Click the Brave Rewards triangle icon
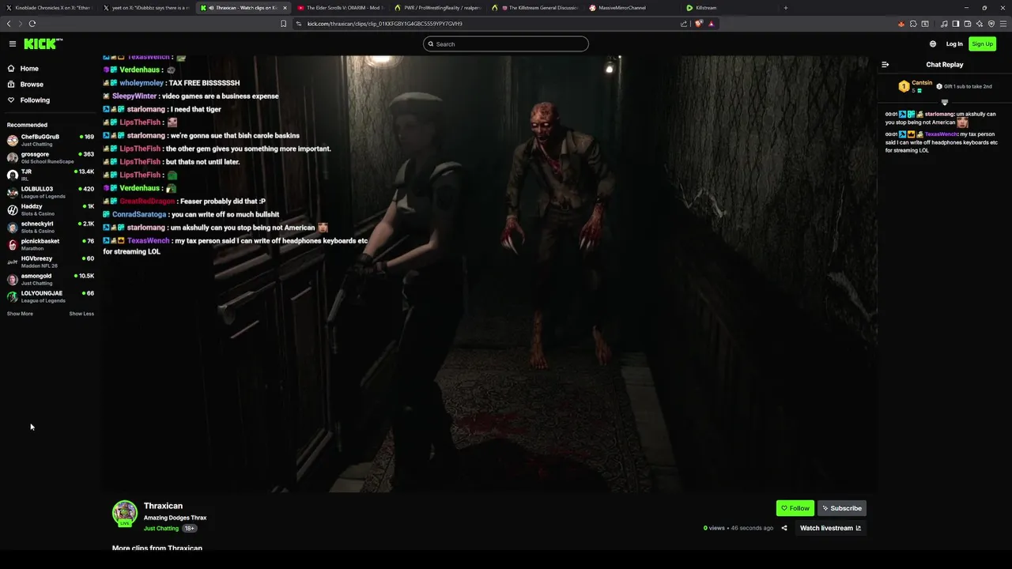The width and height of the screenshot is (1012, 569). point(711,24)
